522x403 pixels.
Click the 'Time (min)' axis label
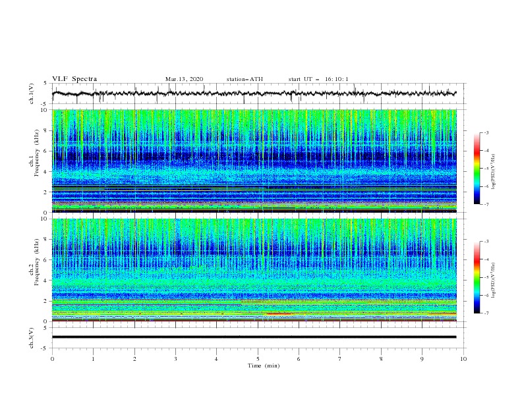(x=264, y=365)
